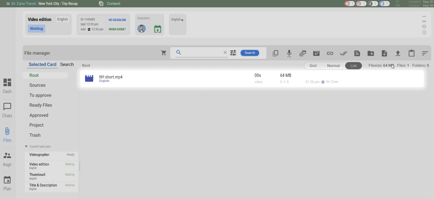
Task: Click the Waiting status button
Action: pos(37,29)
